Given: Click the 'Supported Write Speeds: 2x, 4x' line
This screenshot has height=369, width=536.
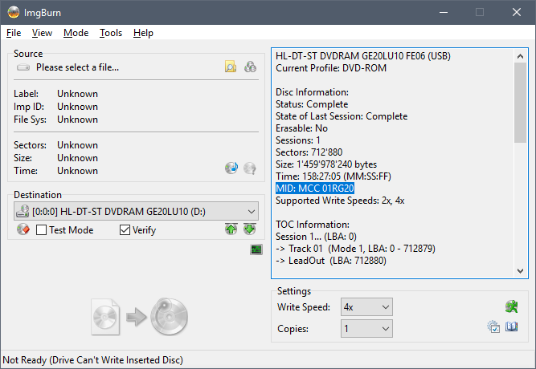Looking at the screenshot, I should pos(340,201).
